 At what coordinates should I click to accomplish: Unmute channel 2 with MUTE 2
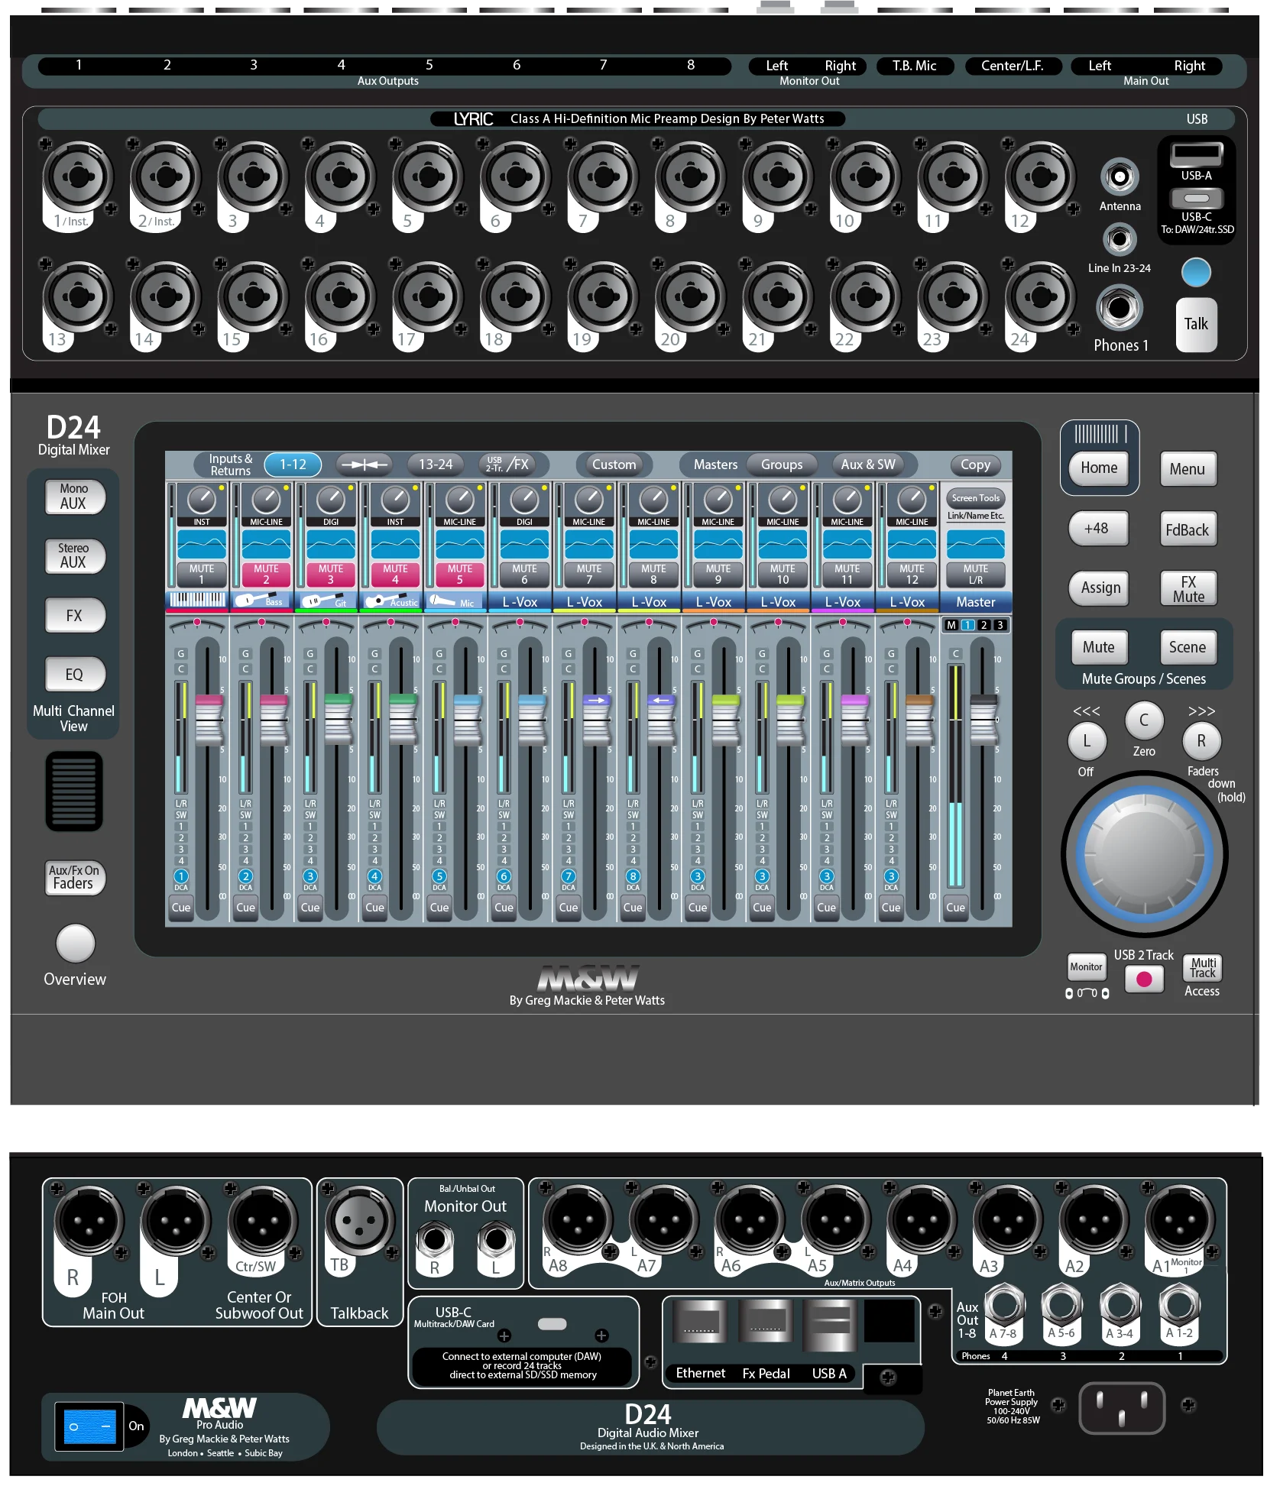(x=266, y=574)
